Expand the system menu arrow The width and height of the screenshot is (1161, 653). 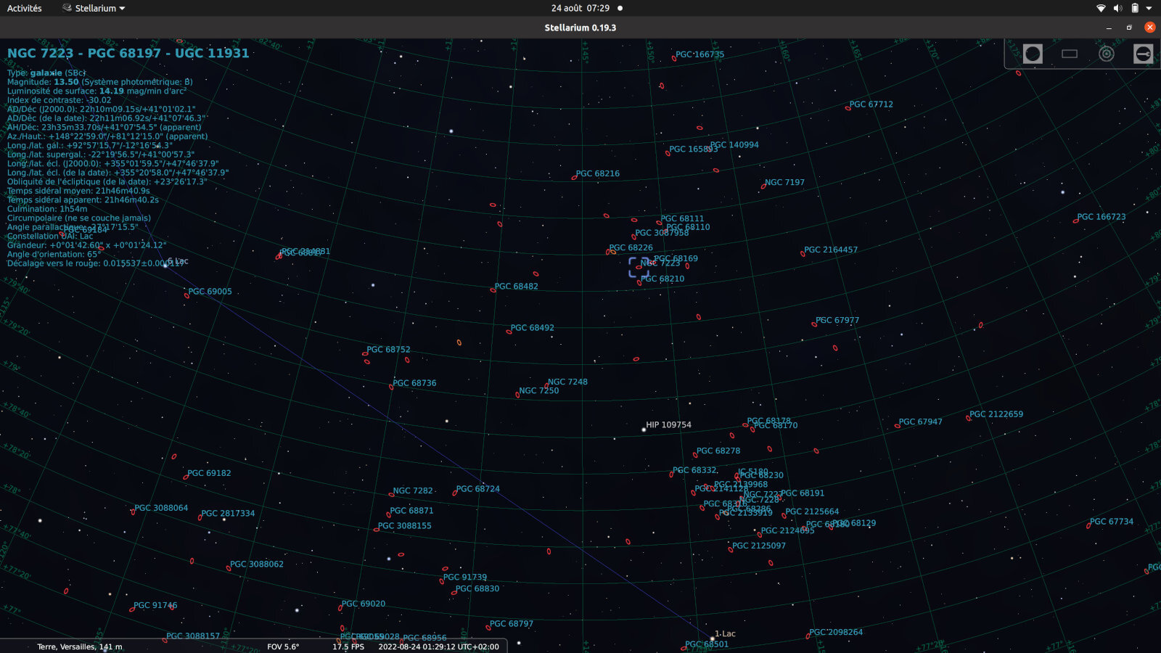tap(1149, 9)
